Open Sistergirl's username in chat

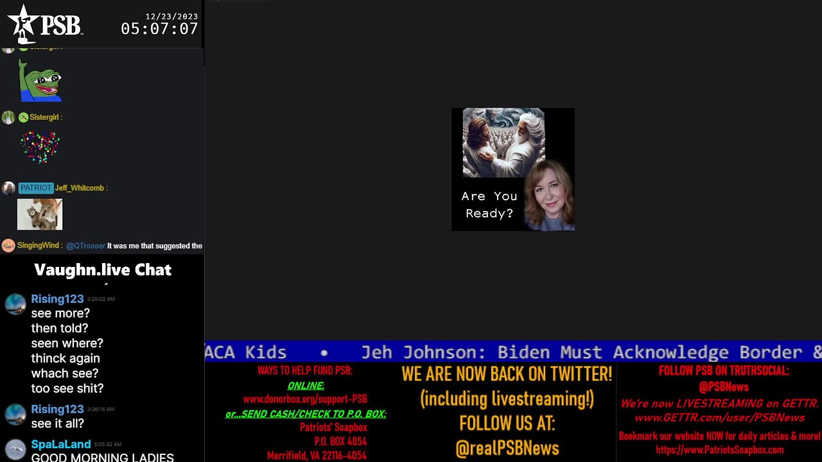pyautogui.click(x=46, y=117)
